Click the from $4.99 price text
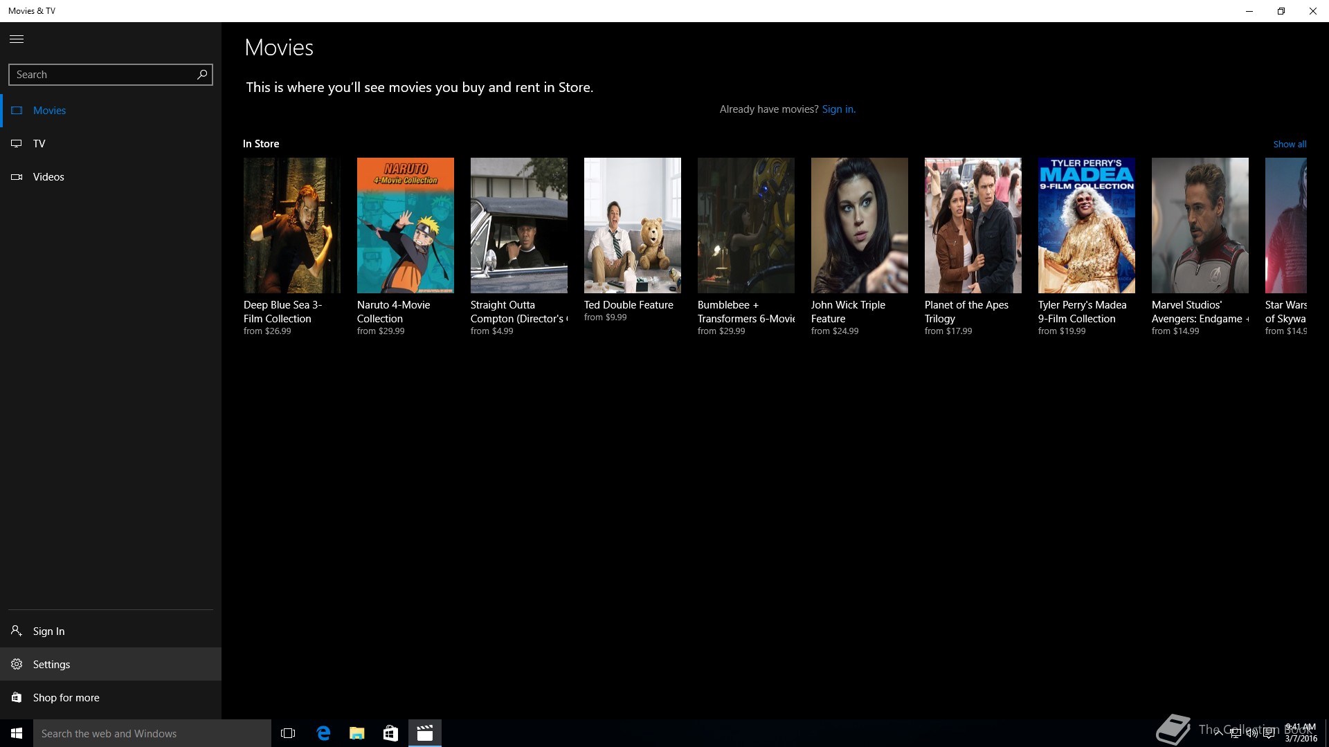Screen dimensions: 1329x747 click(x=491, y=331)
